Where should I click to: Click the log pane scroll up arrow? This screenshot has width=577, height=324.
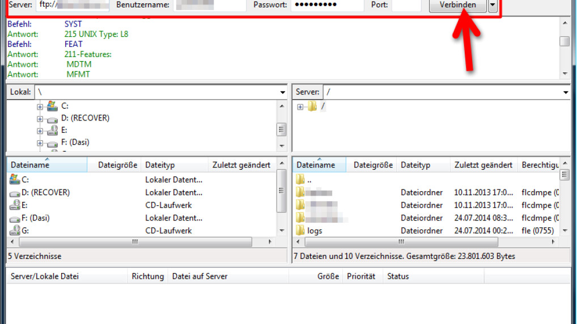tap(565, 23)
